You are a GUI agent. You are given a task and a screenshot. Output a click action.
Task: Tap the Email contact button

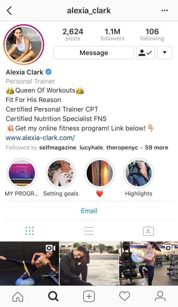tap(89, 211)
